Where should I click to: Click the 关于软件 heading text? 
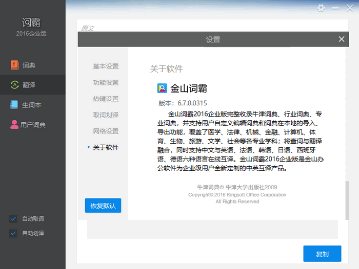coord(167,69)
